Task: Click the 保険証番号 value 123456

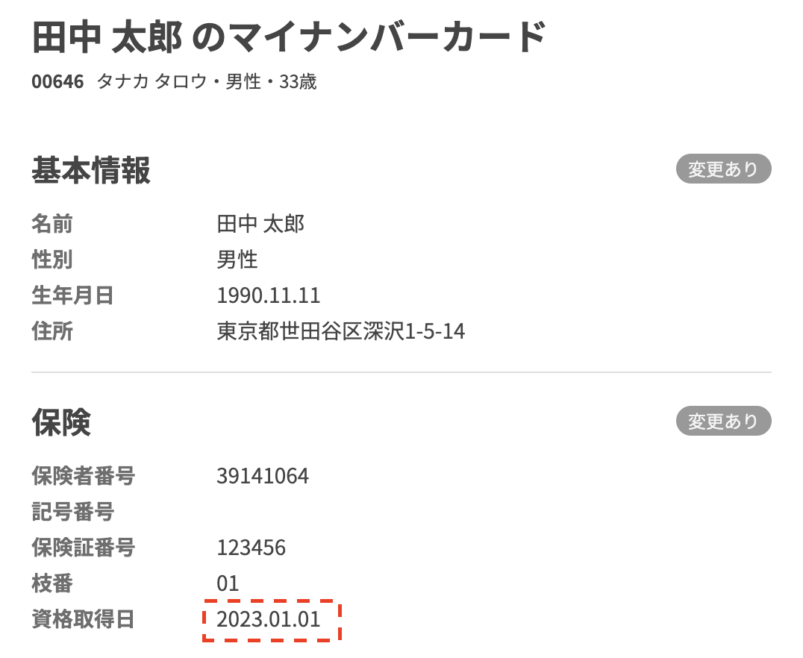Action: point(251,548)
